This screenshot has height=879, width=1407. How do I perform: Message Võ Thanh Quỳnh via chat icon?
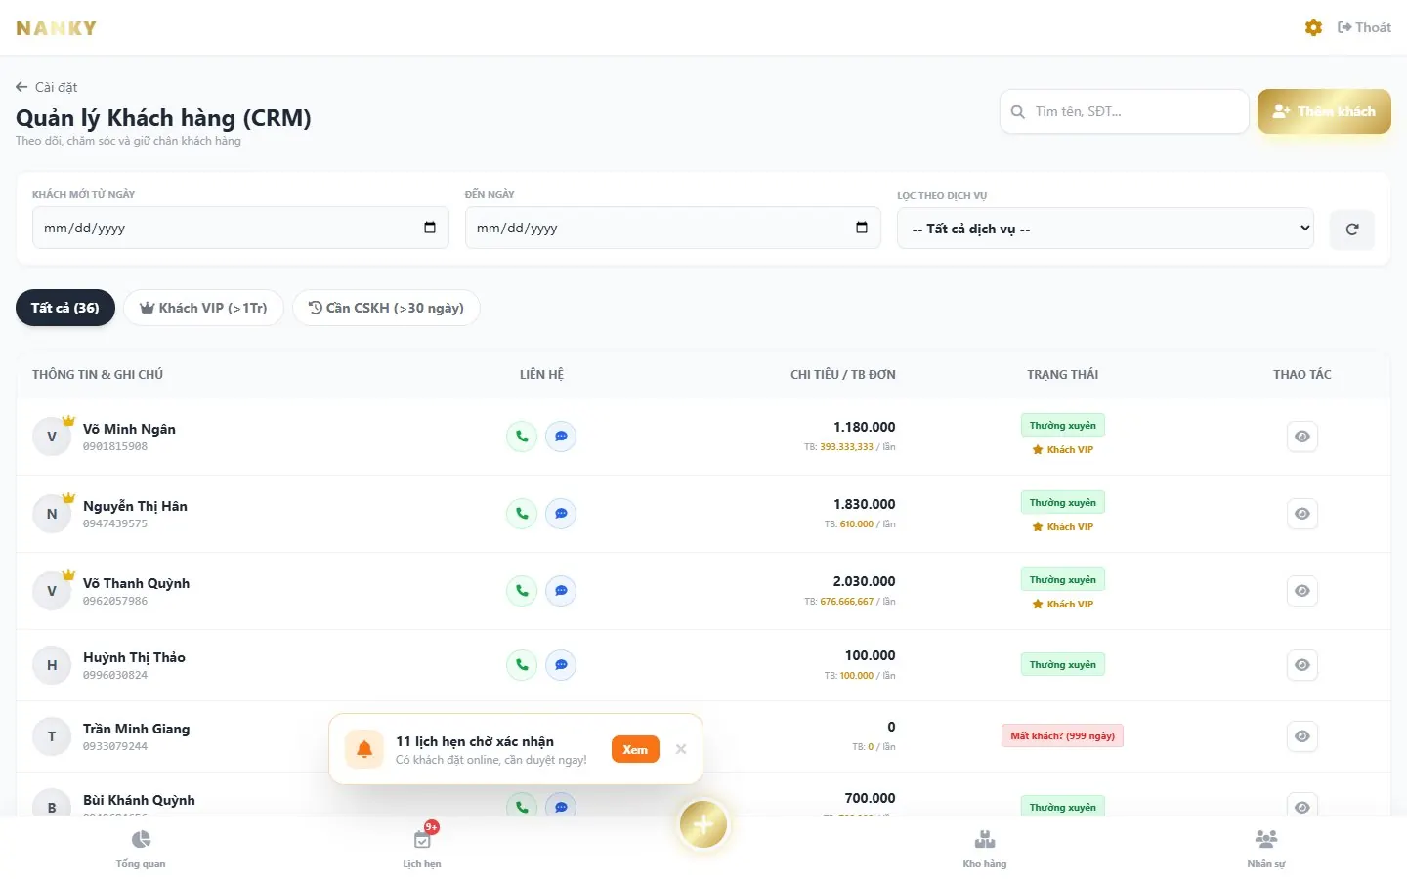[561, 591]
